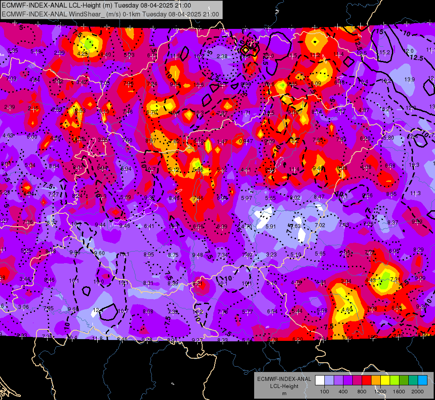This screenshot has height=400, width=435.
Task: Select the WindShear_ 0-1km title line
Action: (110, 14)
